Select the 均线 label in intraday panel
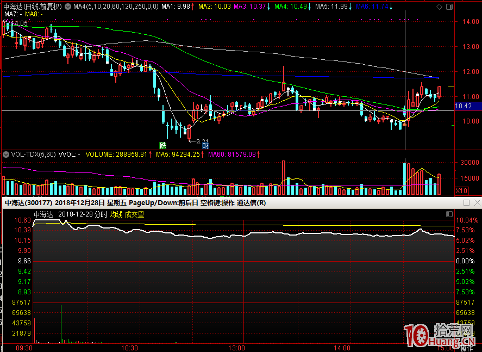The height and width of the screenshot is (352, 482). pos(116,214)
